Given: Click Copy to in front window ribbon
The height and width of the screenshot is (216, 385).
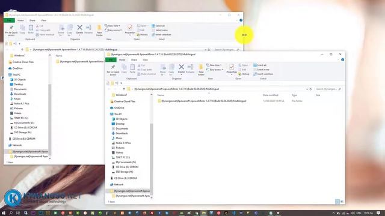Looking at the screenshot, I should pyautogui.click(x=171, y=70).
